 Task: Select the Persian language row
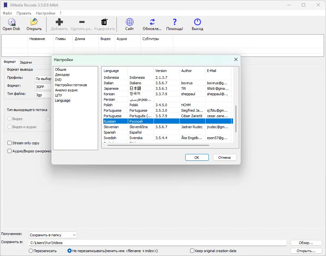[168, 99]
